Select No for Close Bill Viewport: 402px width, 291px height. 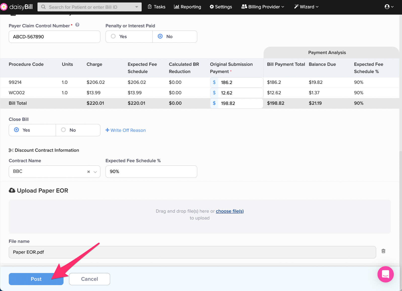[78, 130]
